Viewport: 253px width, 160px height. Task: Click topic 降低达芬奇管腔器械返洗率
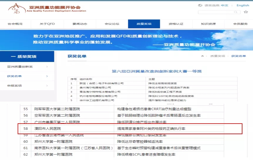140,142
